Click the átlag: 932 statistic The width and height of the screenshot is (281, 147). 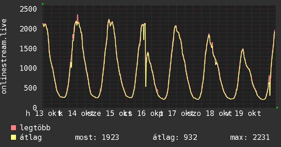click(175, 137)
